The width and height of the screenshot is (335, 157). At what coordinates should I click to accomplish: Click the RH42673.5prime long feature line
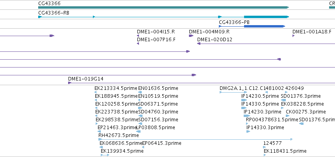(x=196, y=139)
